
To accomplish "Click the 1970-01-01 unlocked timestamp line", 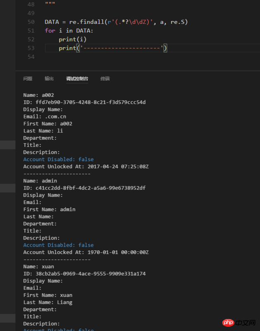I will [86, 252].
